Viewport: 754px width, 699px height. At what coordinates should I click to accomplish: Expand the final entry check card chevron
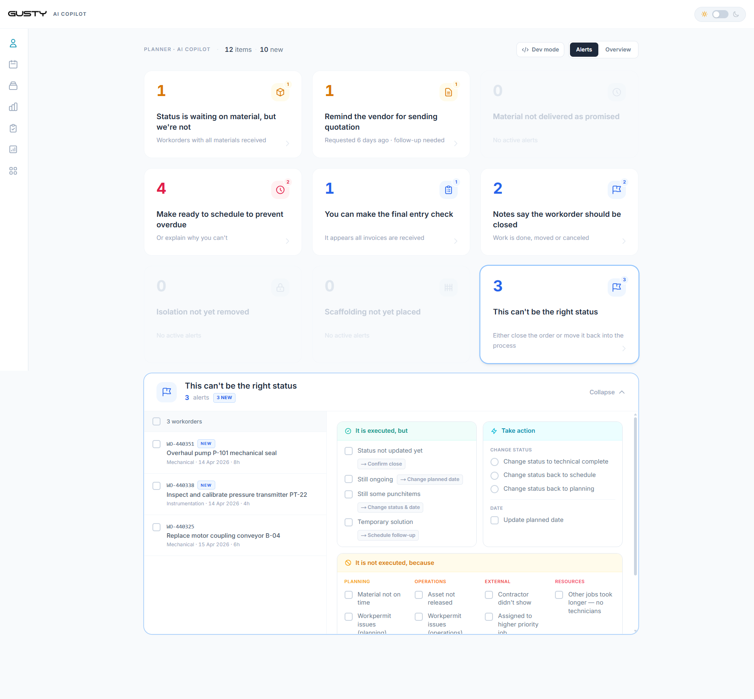click(x=456, y=241)
